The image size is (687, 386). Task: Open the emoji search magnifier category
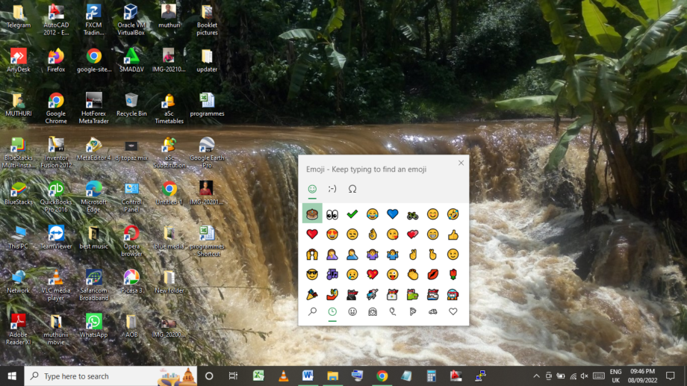pyautogui.click(x=312, y=311)
